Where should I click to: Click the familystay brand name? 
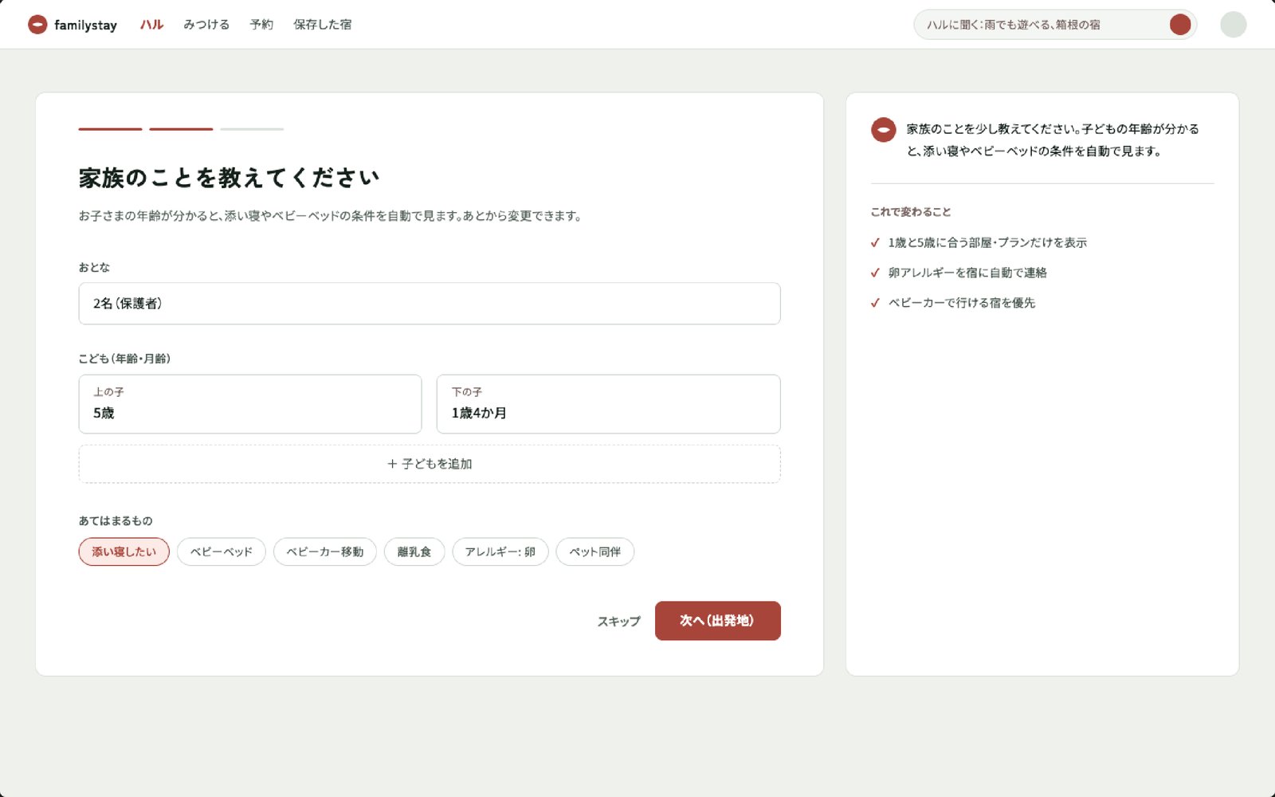85,26
